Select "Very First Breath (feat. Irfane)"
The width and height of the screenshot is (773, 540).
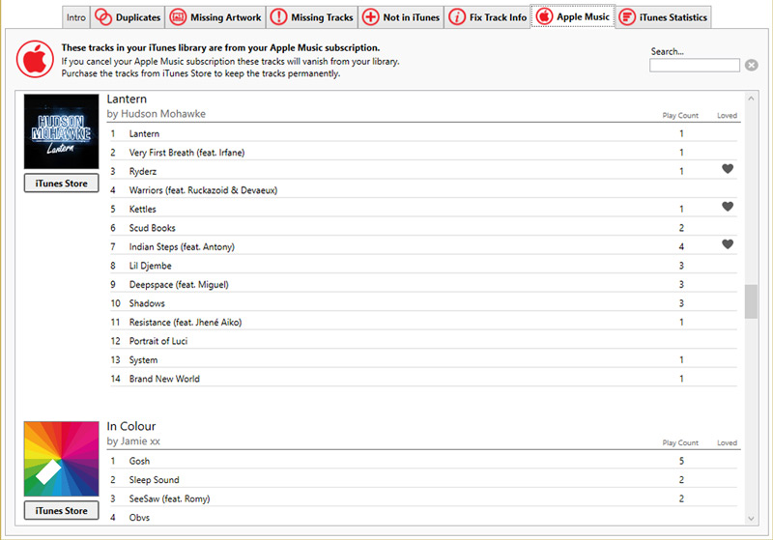click(x=423, y=153)
